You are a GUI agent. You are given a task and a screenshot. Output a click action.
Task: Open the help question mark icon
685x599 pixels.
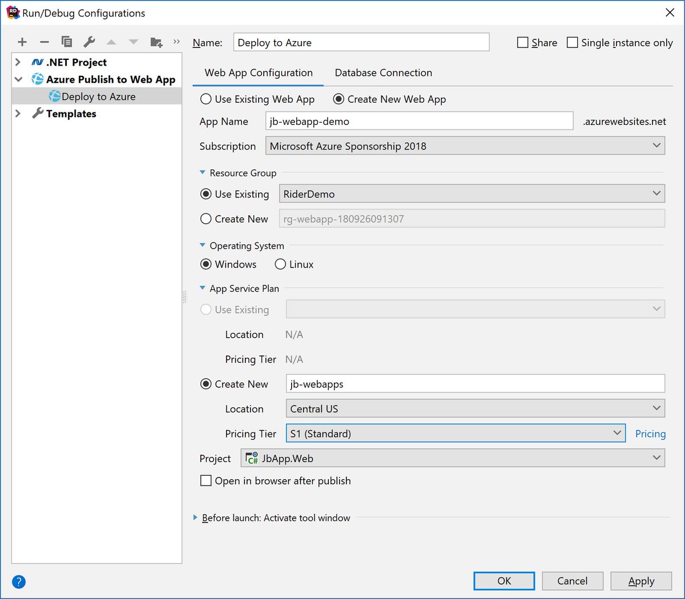19,582
